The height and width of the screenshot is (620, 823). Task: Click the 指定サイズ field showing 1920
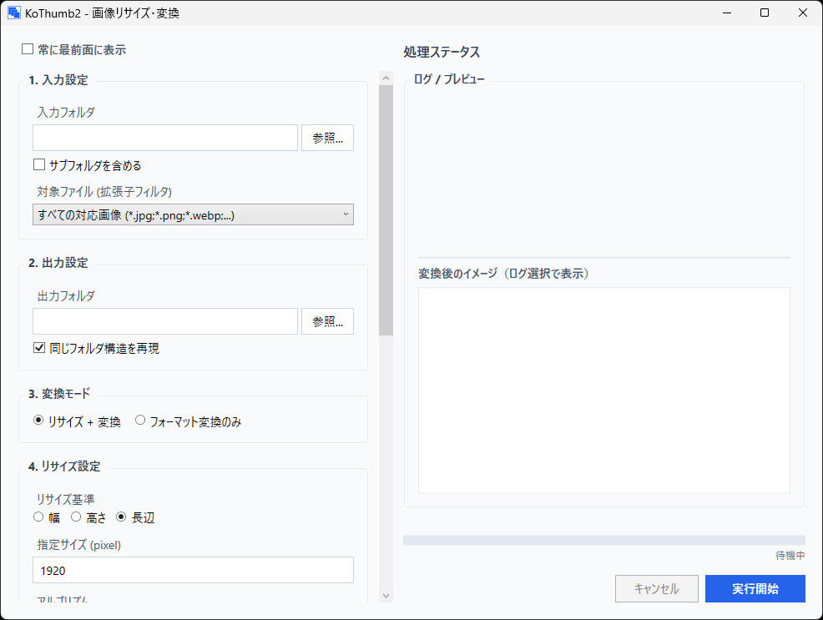(193, 570)
